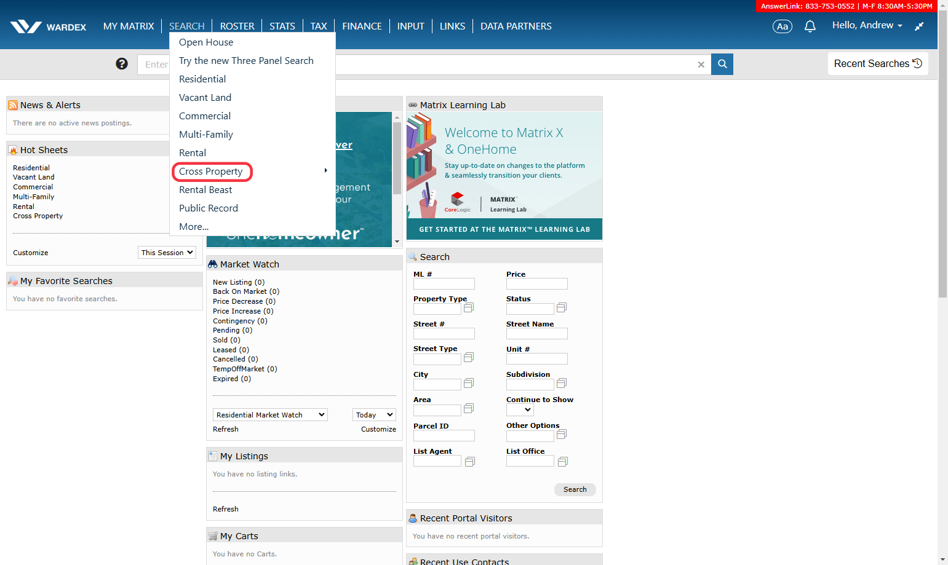948x565 pixels.
Task: Open City picker icon
Action: (x=469, y=383)
